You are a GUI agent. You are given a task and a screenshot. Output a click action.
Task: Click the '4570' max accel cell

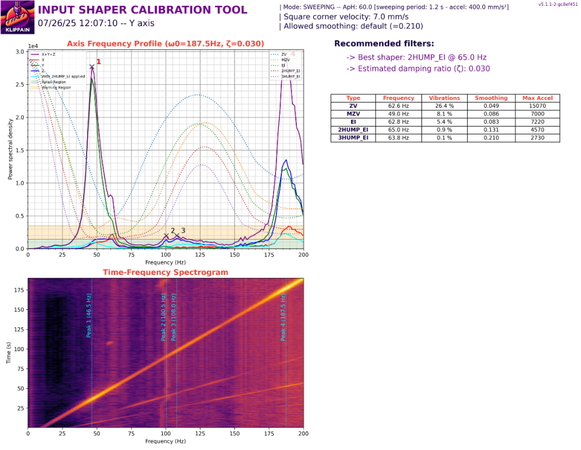pos(537,130)
